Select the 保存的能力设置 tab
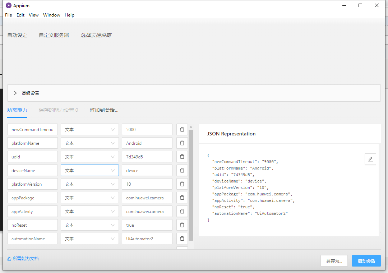 pos(59,110)
